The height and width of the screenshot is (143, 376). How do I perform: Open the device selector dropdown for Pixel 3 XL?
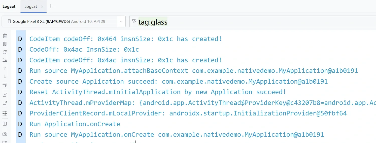pos(63,22)
